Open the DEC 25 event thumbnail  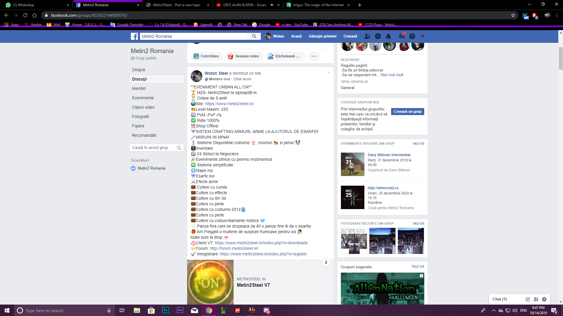coord(352,197)
